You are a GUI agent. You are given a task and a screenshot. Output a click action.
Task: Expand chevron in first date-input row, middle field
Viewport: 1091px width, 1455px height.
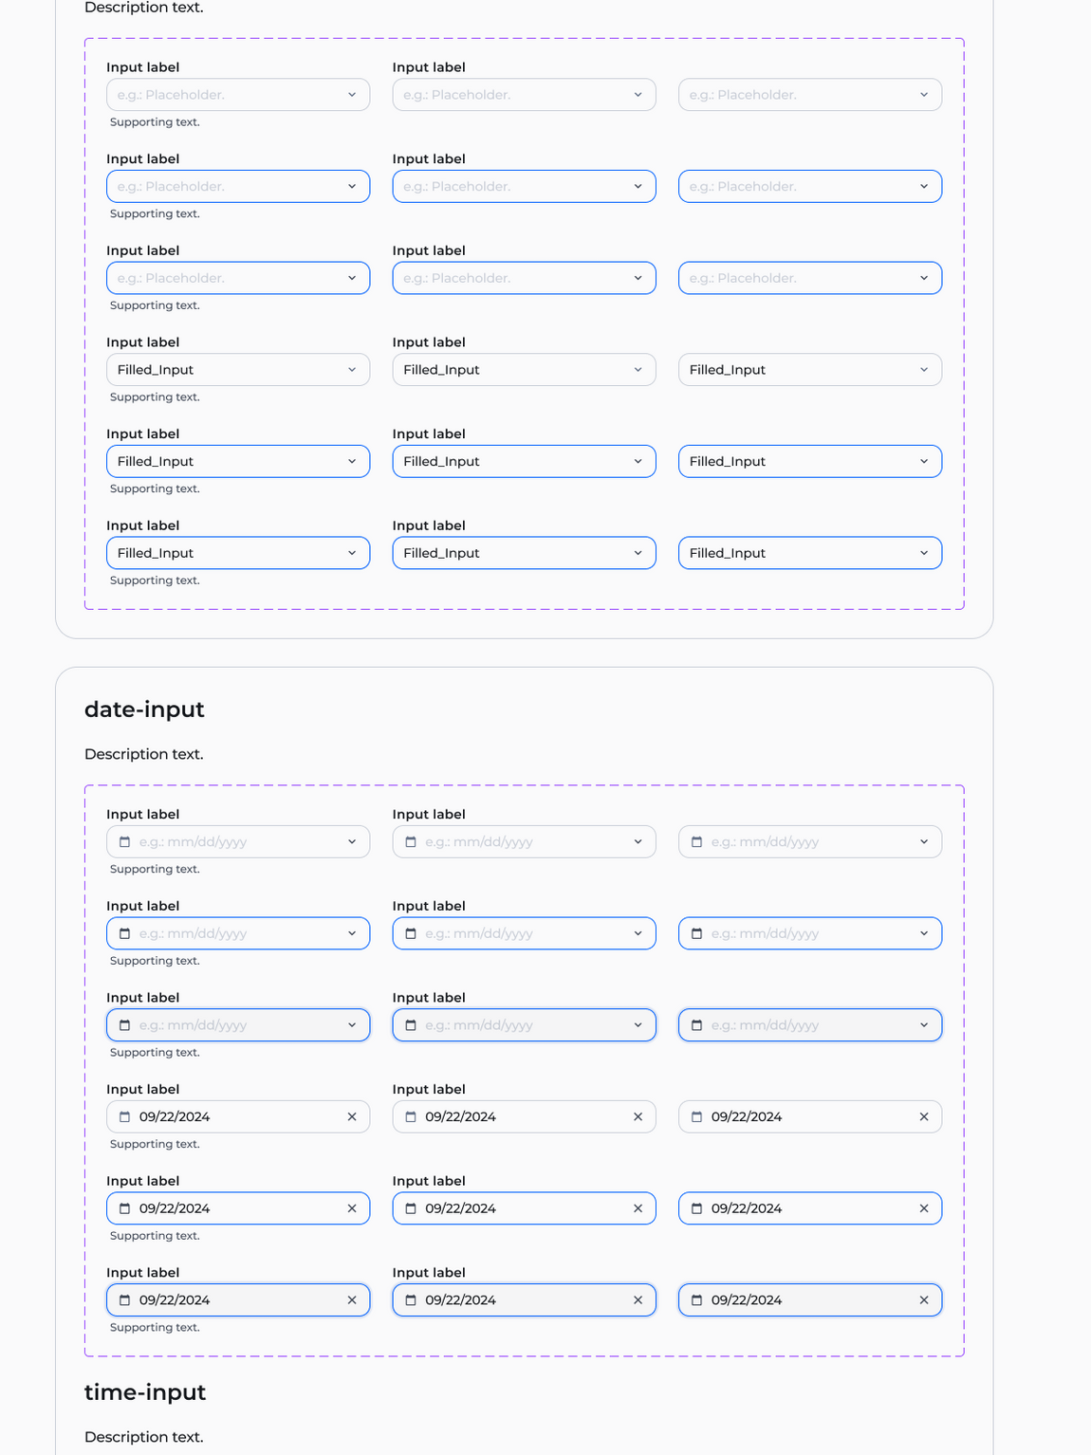[638, 842]
